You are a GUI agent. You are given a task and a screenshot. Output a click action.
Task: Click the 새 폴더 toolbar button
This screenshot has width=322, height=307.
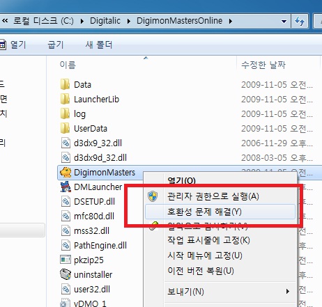pyautogui.click(x=99, y=45)
